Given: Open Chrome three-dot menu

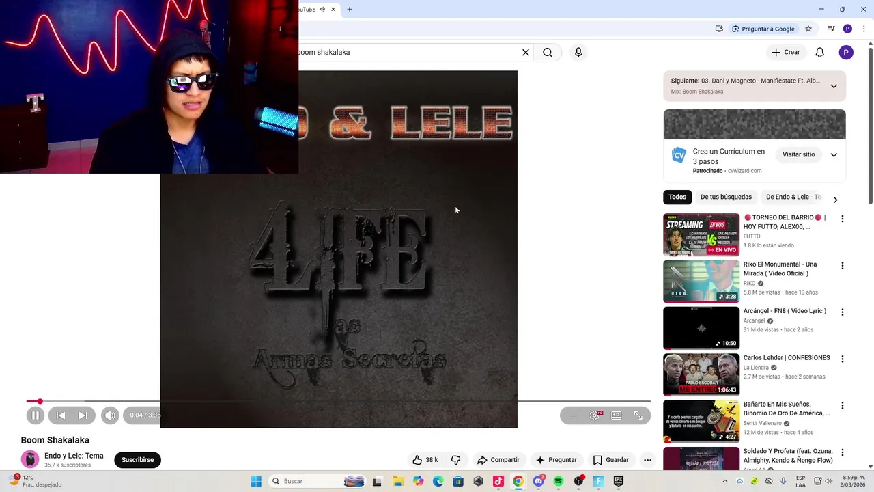Looking at the screenshot, I should pos(864,29).
